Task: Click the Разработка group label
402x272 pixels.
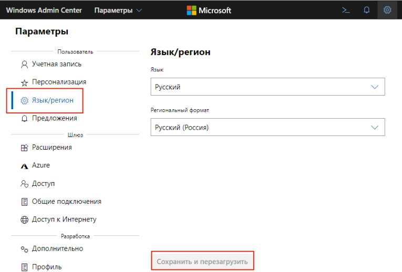Action: pos(75,236)
